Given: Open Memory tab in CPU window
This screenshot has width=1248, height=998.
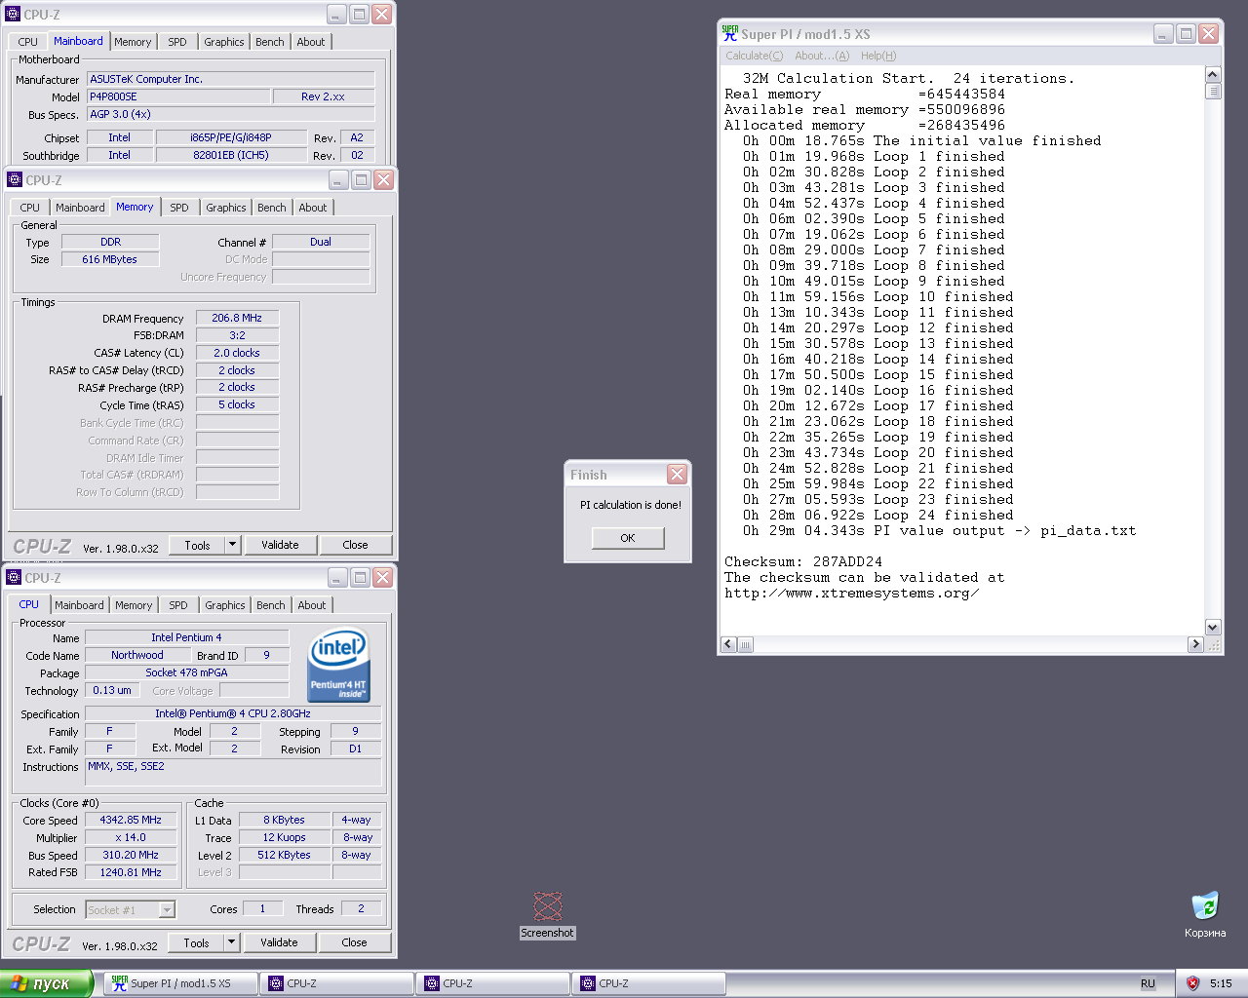Looking at the screenshot, I should (x=134, y=605).
